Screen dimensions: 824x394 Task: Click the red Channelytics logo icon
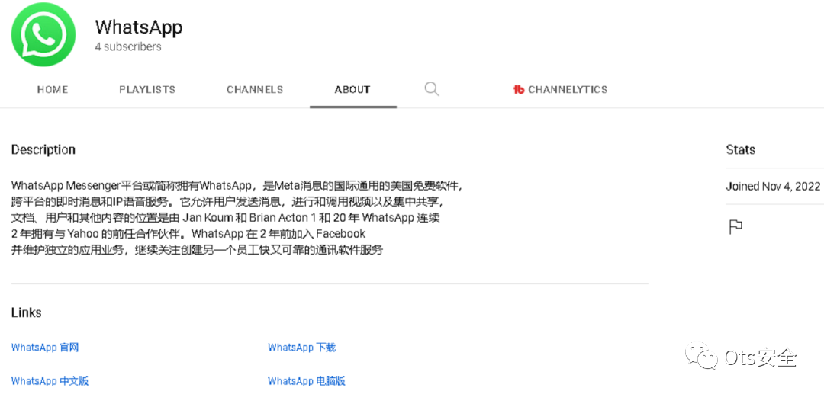click(519, 90)
